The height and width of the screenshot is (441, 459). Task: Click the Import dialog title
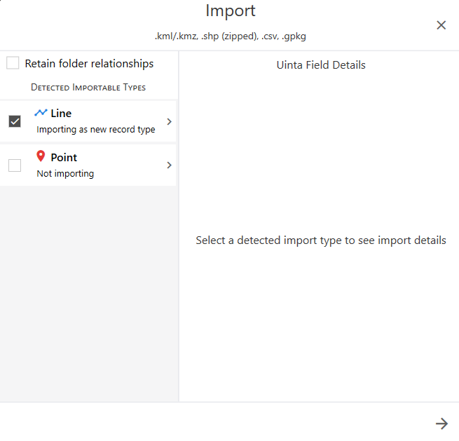coord(231,11)
